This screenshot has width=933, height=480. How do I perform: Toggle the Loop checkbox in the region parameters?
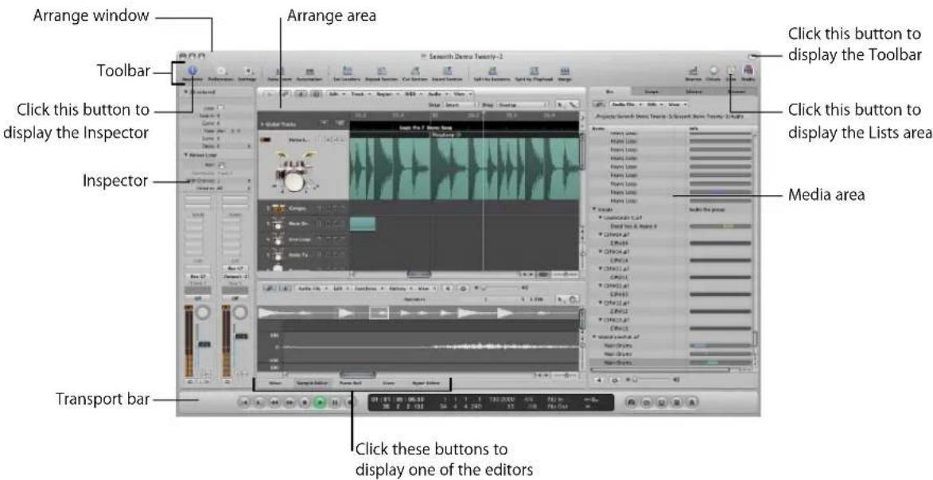(x=222, y=107)
